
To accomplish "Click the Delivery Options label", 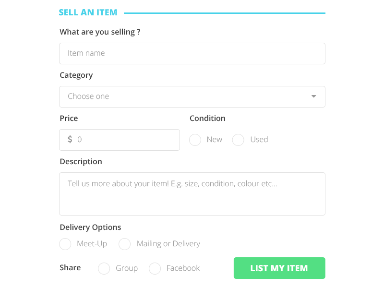I will [90, 227].
